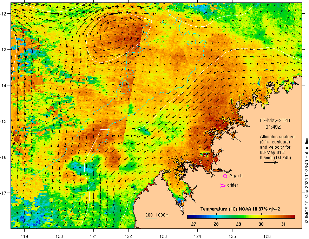Select the time text 01:49Z
The height and width of the screenshot is (239, 309).
273,127
